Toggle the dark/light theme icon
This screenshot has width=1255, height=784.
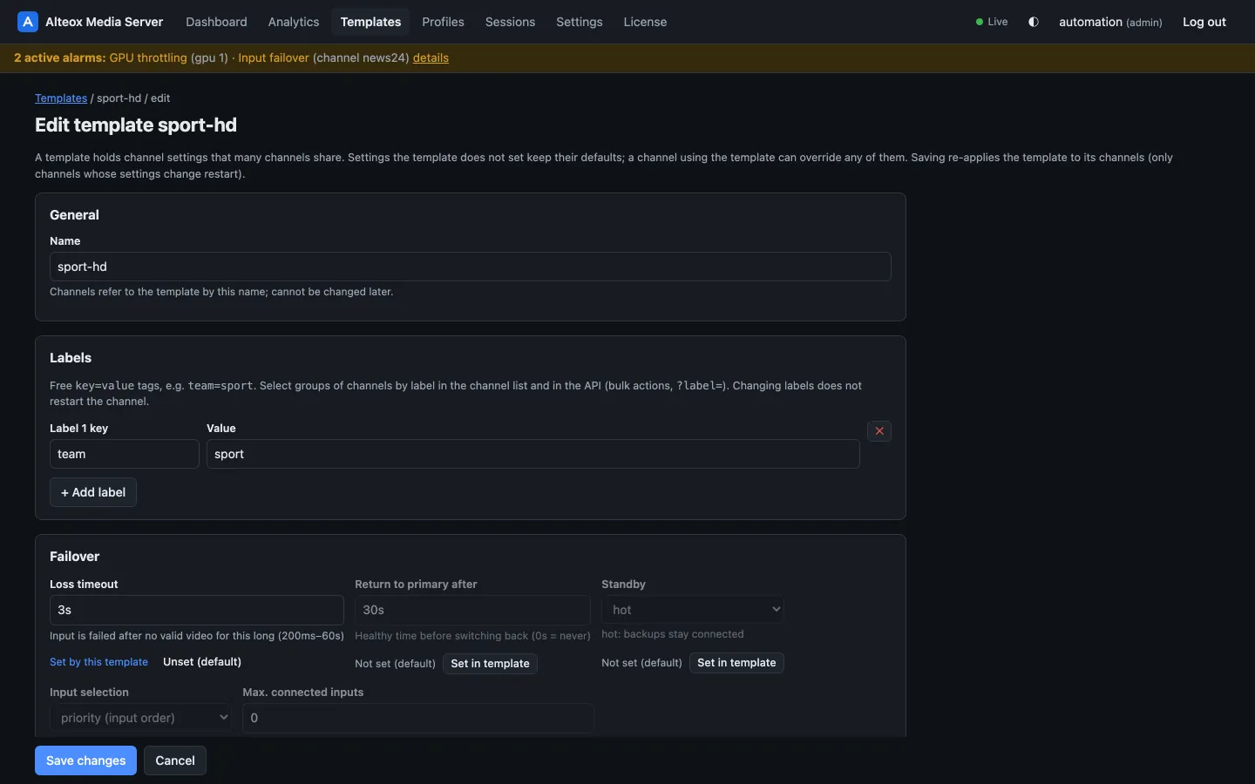tap(1034, 22)
